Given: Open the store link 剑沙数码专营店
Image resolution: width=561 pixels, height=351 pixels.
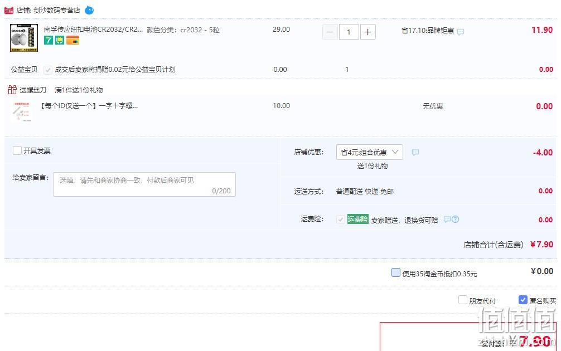Looking at the screenshot, I should (56, 11).
